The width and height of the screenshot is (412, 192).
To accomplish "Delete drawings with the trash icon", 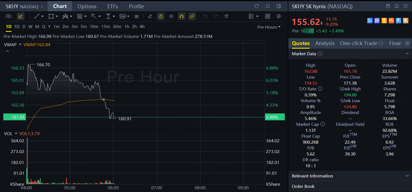I will (x=226, y=16).
